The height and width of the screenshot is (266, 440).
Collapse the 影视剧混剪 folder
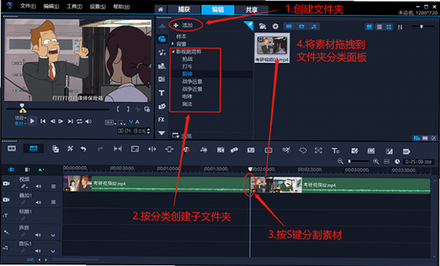[173, 51]
